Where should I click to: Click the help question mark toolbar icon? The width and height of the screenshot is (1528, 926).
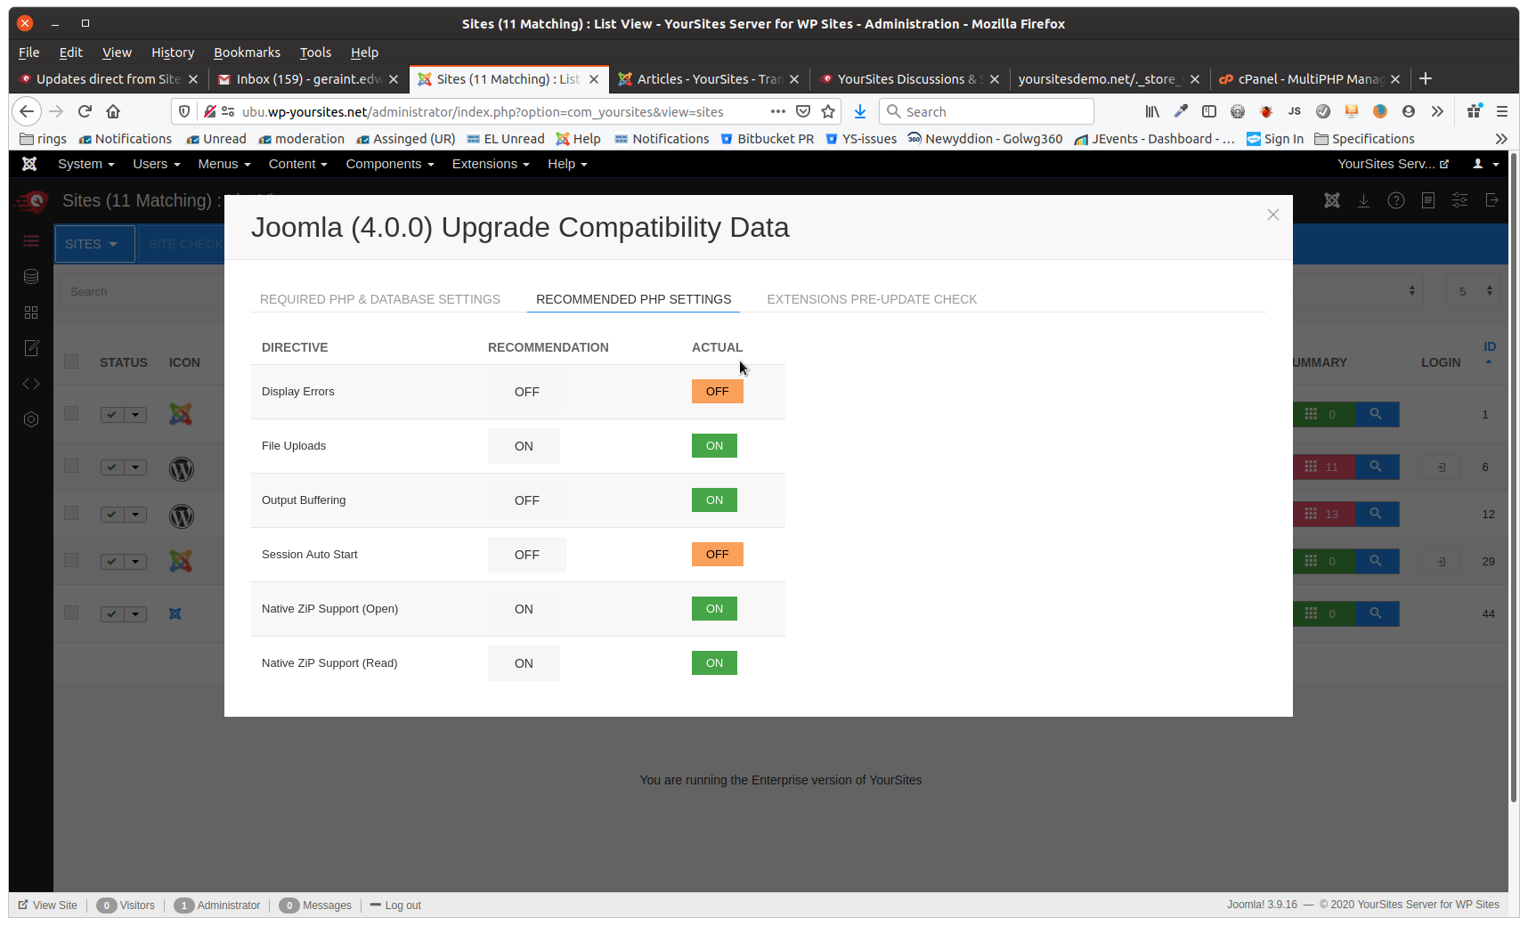1396,200
